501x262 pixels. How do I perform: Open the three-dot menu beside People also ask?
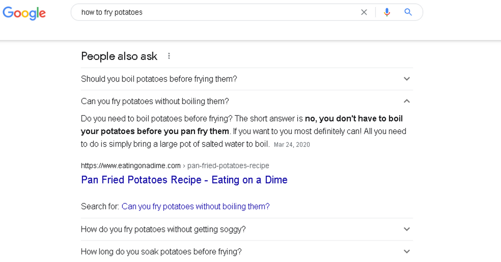click(169, 56)
